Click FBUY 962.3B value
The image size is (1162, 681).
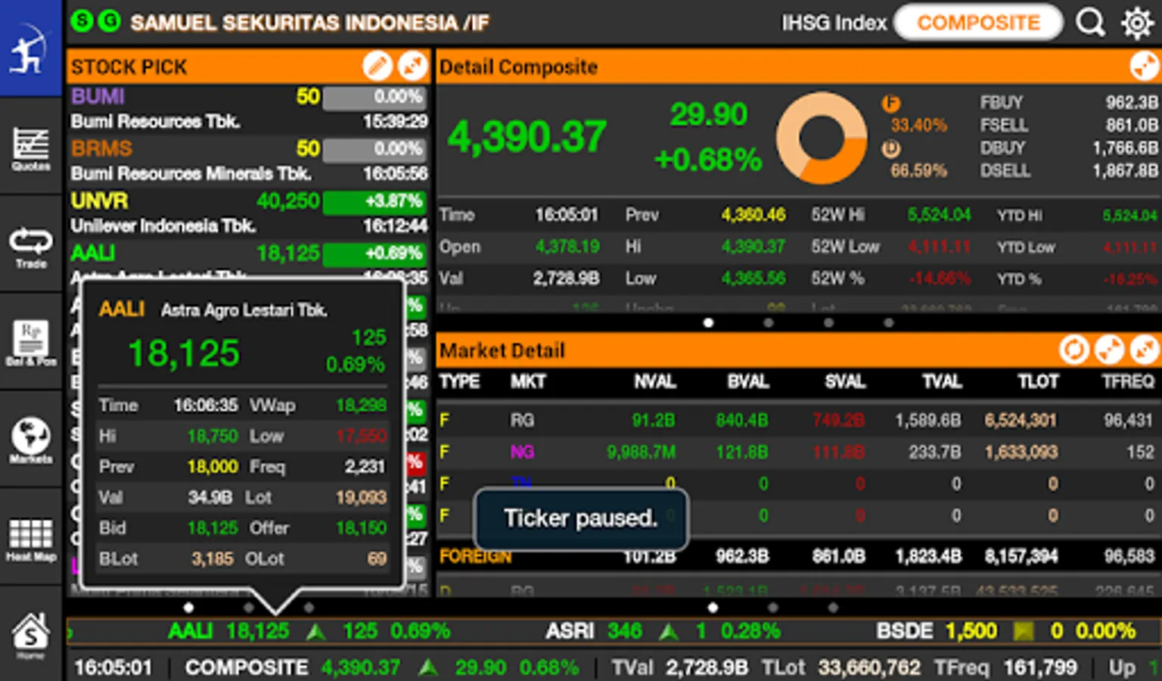1132,102
